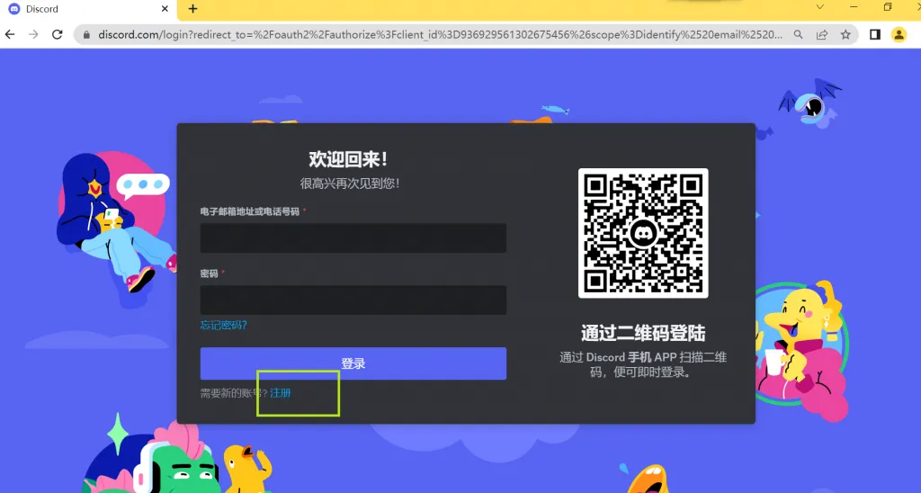Click the 电子邮箱地址或电话号码 label
921x493 pixels.
(250, 211)
